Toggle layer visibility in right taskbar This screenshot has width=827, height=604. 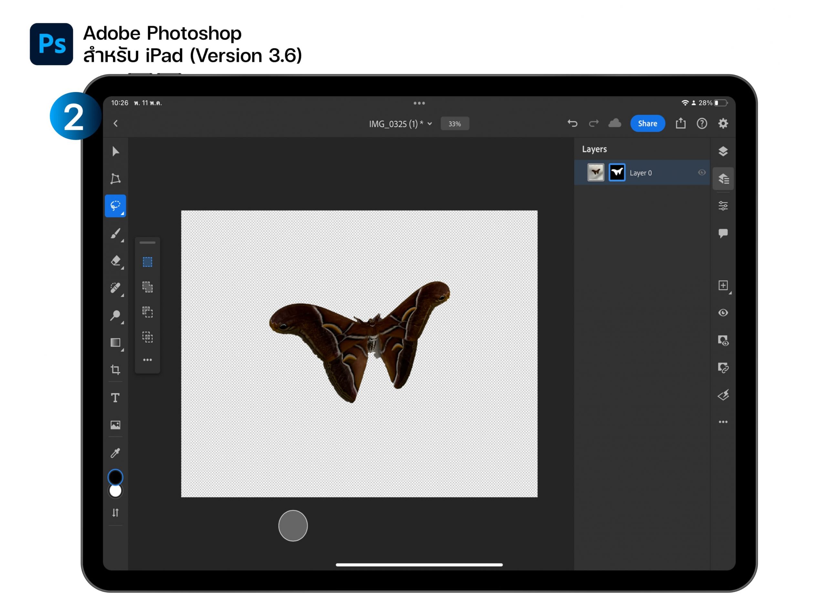click(724, 313)
